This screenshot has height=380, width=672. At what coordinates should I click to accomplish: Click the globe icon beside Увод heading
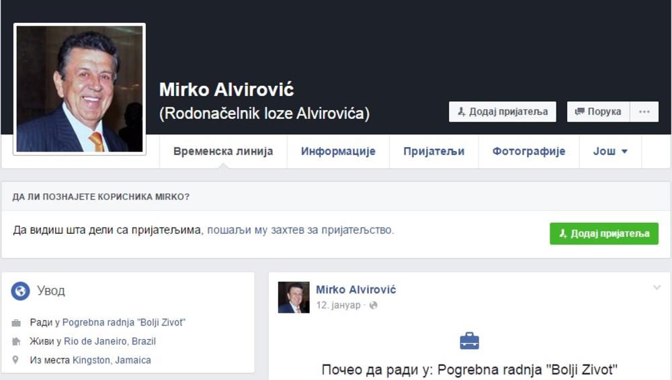pyautogui.click(x=21, y=291)
